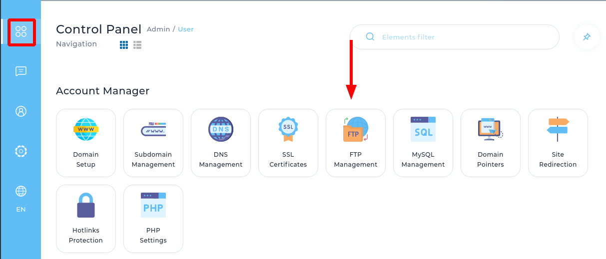Open the messages chat icon in sidebar
This screenshot has width=606, height=259.
[x=21, y=71]
